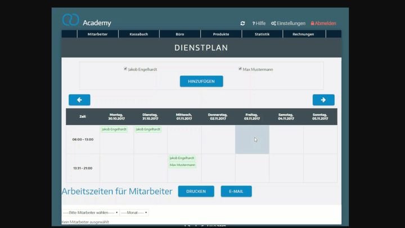
Task: Click the refresh icon in header
Action: 242,24
